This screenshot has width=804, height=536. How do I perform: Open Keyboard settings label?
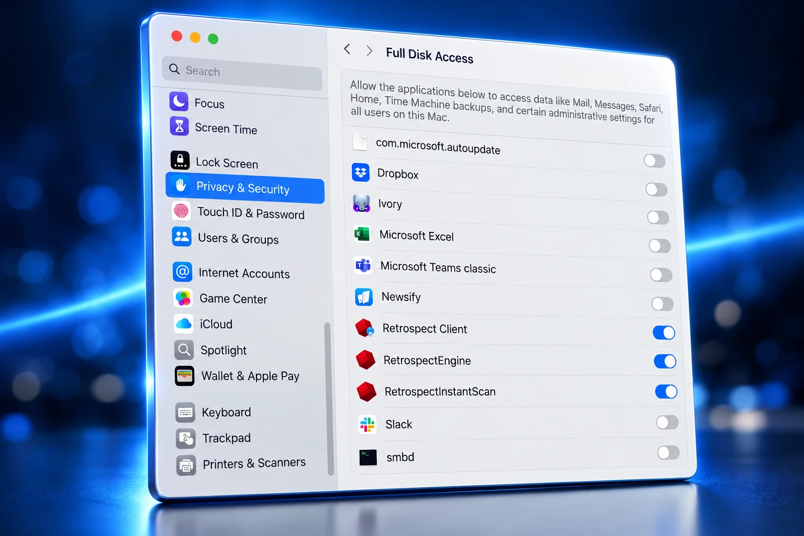click(x=226, y=412)
